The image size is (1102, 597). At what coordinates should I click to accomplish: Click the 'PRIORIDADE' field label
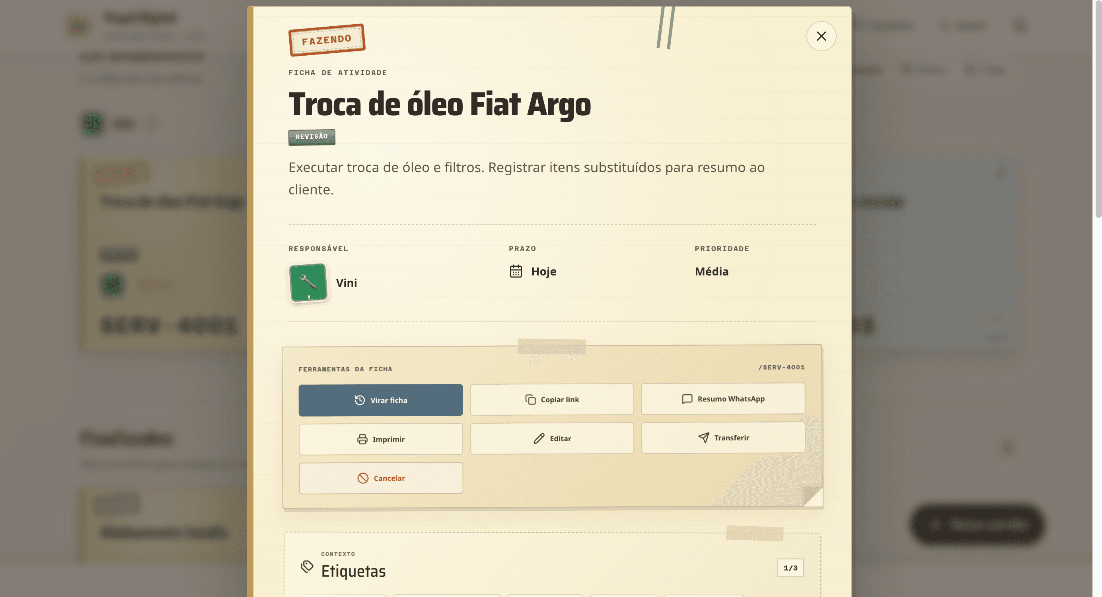click(x=722, y=249)
